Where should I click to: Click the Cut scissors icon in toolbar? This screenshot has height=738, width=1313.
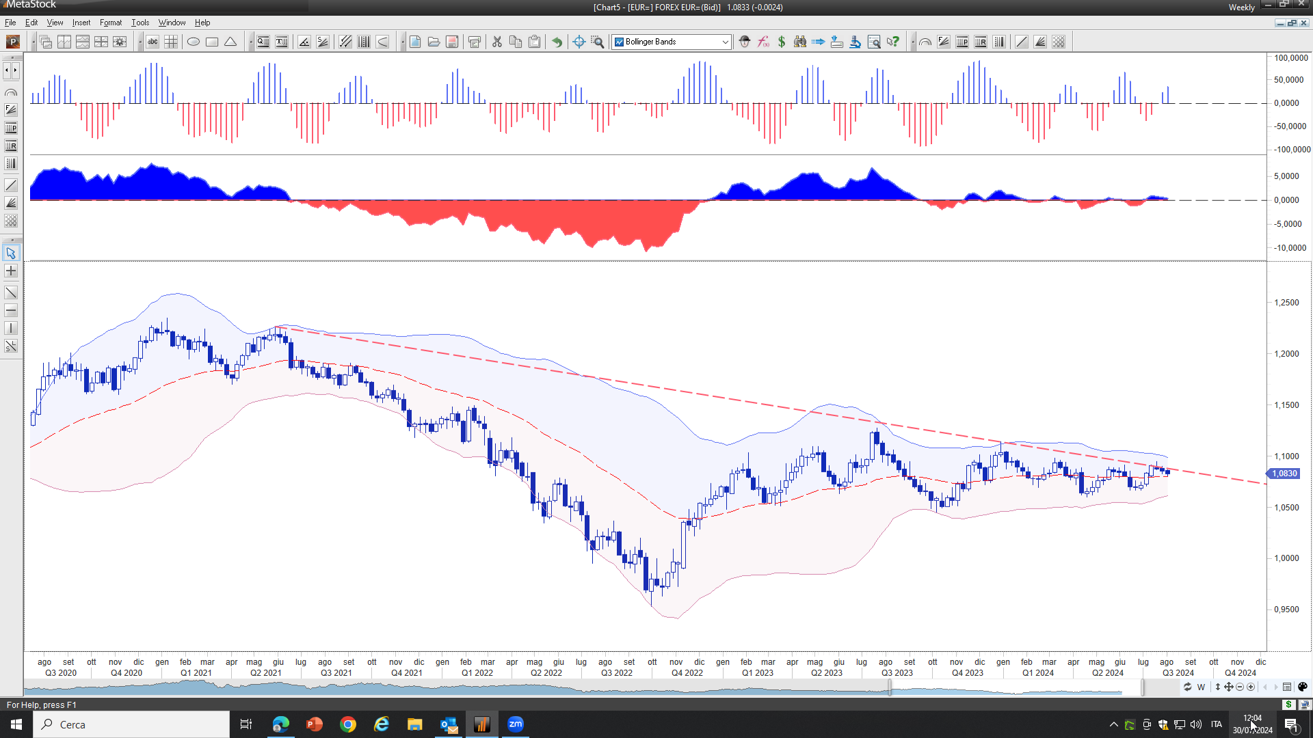(497, 42)
